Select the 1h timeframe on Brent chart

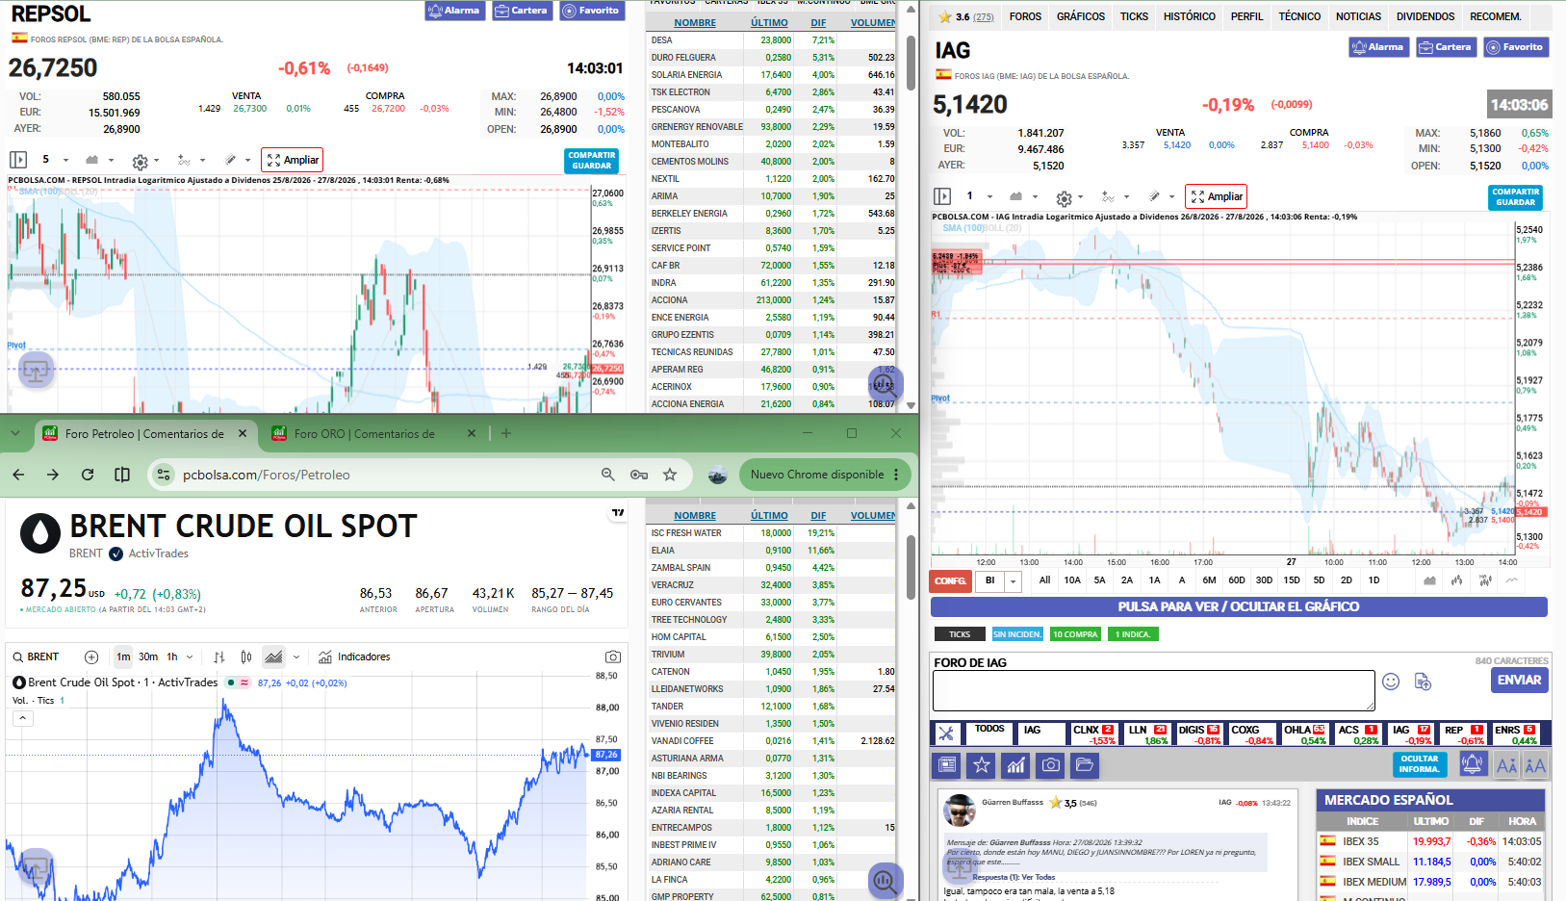172,656
